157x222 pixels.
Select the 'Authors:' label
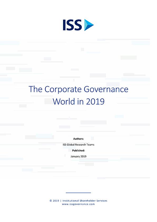point(79,139)
